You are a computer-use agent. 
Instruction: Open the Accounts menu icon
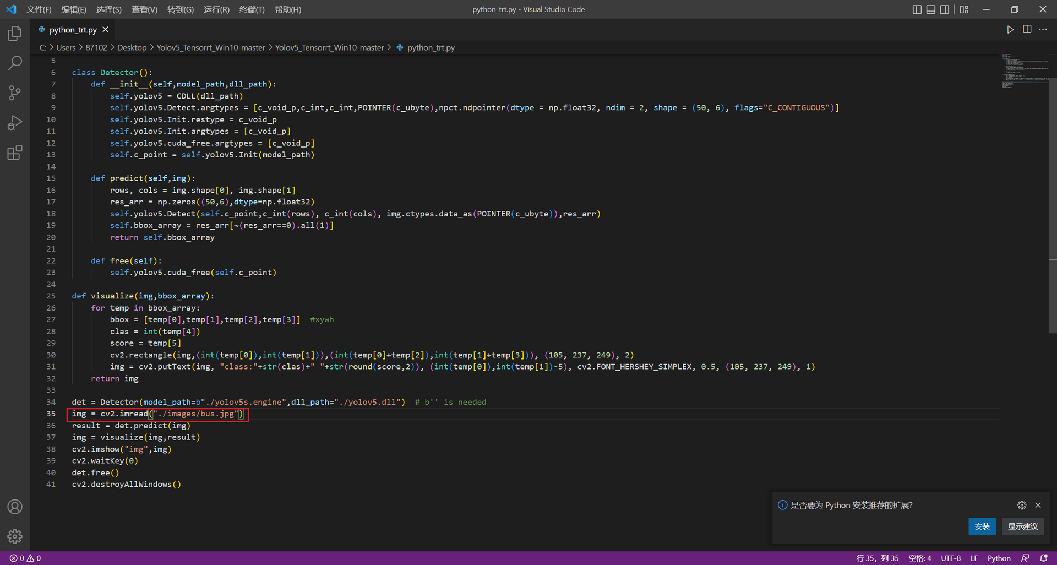15,507
